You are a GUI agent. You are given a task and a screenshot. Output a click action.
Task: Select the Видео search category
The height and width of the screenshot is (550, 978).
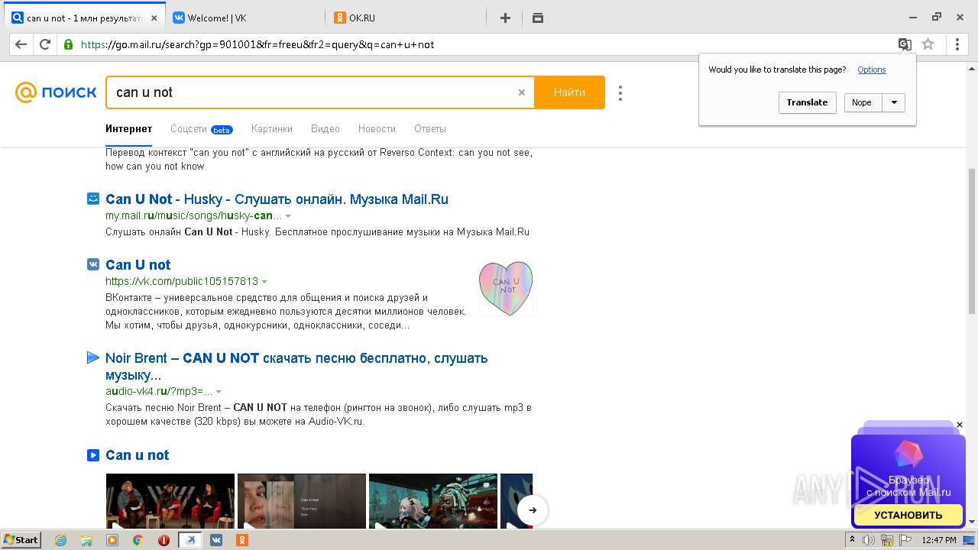[325, 129]
